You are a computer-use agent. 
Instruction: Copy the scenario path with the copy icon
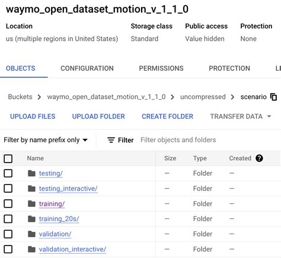273,97
